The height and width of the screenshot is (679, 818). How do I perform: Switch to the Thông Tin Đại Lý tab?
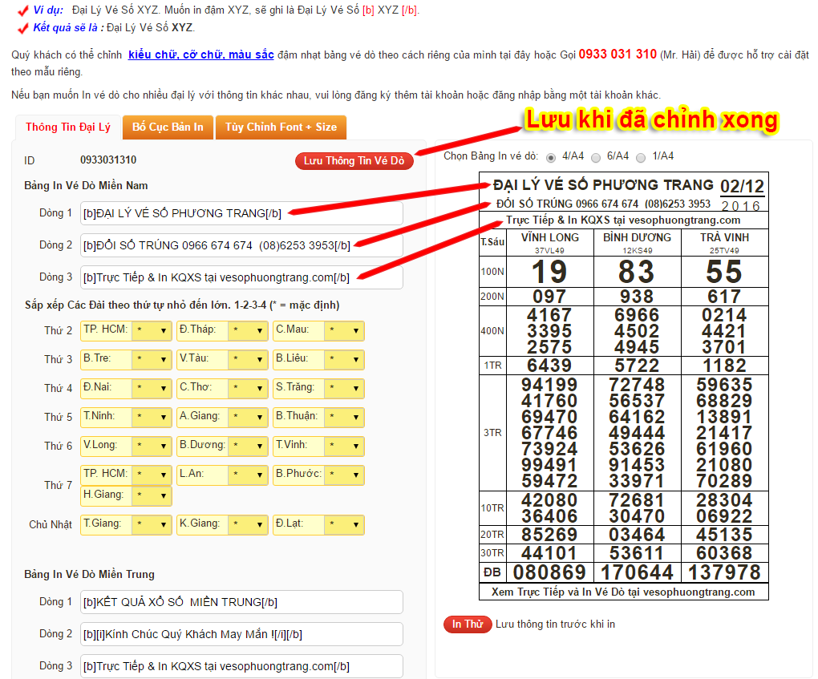[68, 127]
